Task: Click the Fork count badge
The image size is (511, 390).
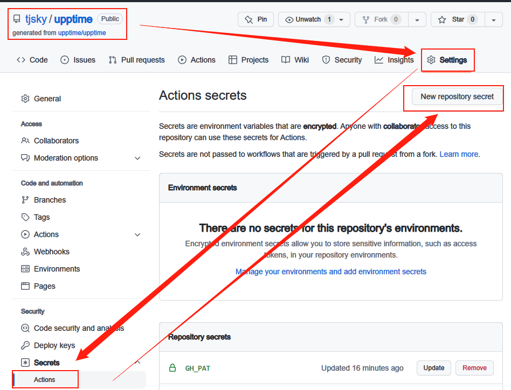Action: [x=396, y=19]
